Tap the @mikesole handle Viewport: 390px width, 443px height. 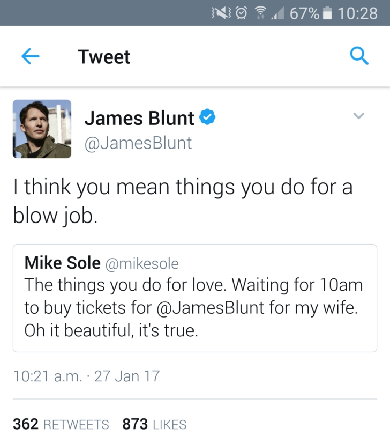click(x=141, y=263)
